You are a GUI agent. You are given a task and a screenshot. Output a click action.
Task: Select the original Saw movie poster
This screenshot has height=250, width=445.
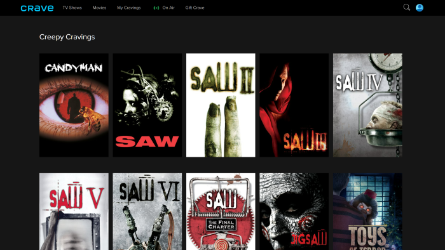tap(147, 105)
